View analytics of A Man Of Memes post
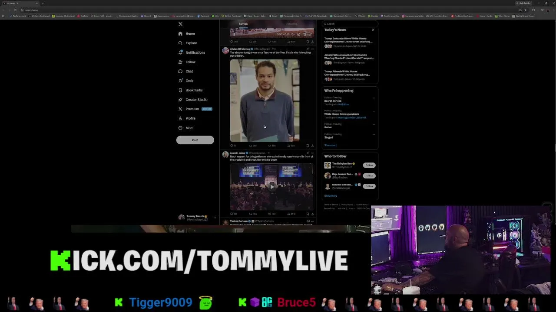 point(291,146)
